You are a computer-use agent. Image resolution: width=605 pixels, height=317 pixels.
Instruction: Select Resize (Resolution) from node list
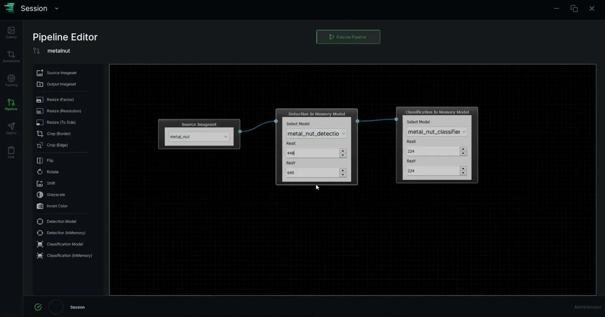(x=64, y=111)
